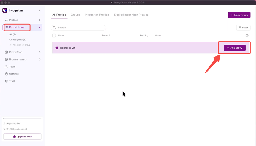
Task: Click the Add proxy button
Action: [234, 48]
